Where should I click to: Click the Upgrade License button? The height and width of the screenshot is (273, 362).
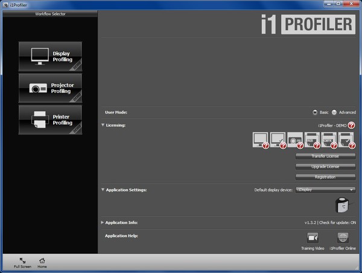click(326, 167)
